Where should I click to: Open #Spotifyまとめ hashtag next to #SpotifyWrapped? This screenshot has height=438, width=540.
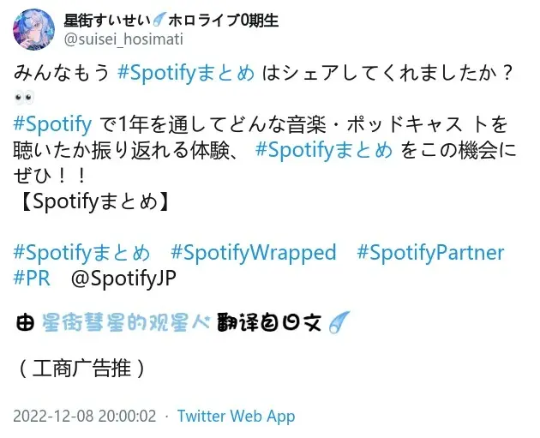click(82, 253)
